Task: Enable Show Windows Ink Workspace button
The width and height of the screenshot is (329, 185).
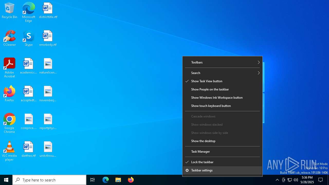Action: point(222,98)
